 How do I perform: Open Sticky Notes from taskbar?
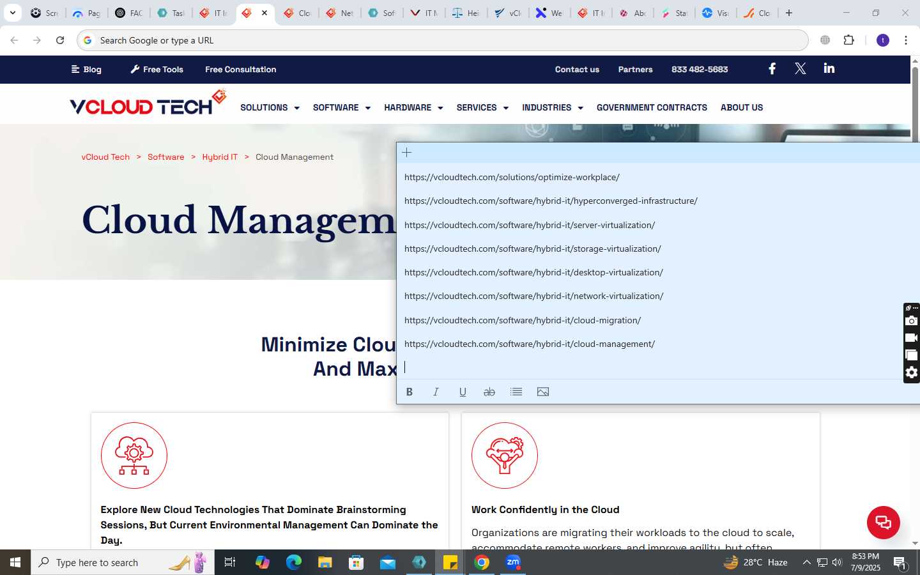pos(450,562)
